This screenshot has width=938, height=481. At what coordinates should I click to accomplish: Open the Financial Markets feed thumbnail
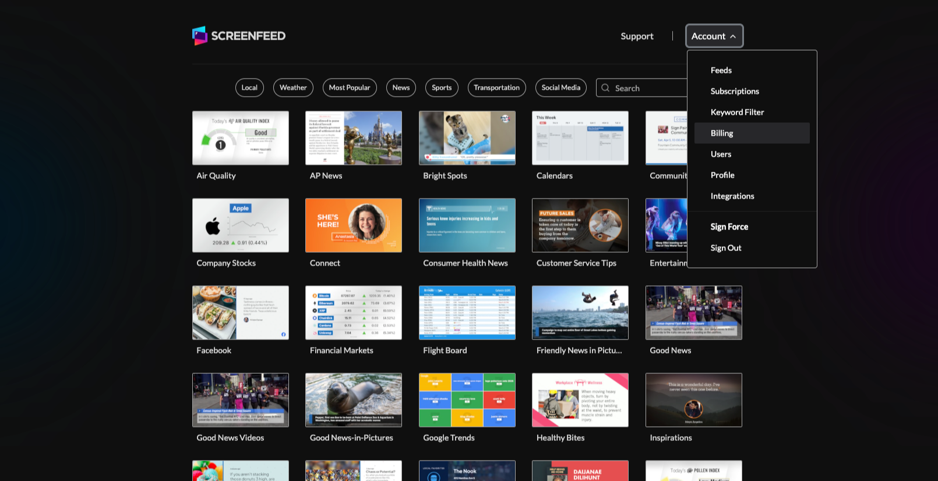pos(354,313)
